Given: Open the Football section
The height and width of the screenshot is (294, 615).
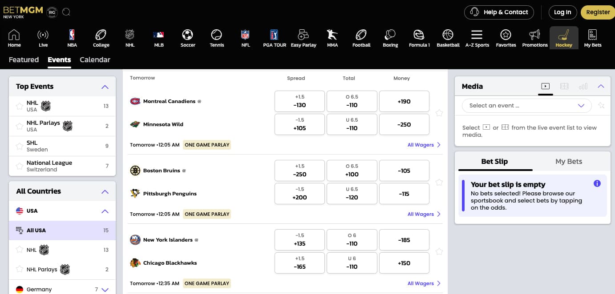Looking at the screenshot, I should click(361, 38).
